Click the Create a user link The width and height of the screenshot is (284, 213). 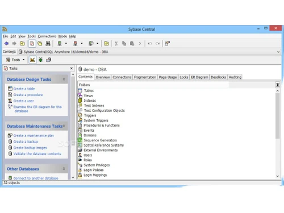point(24,101)
